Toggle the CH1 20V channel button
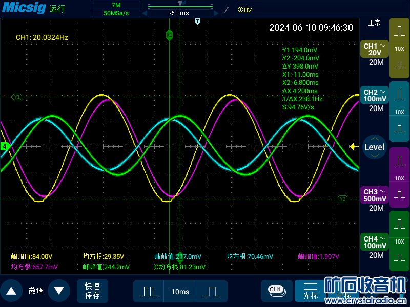Screen dimensions: 410x307 click(x=375, y=50)
